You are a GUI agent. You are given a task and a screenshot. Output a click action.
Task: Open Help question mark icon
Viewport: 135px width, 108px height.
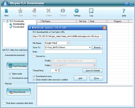124,11
